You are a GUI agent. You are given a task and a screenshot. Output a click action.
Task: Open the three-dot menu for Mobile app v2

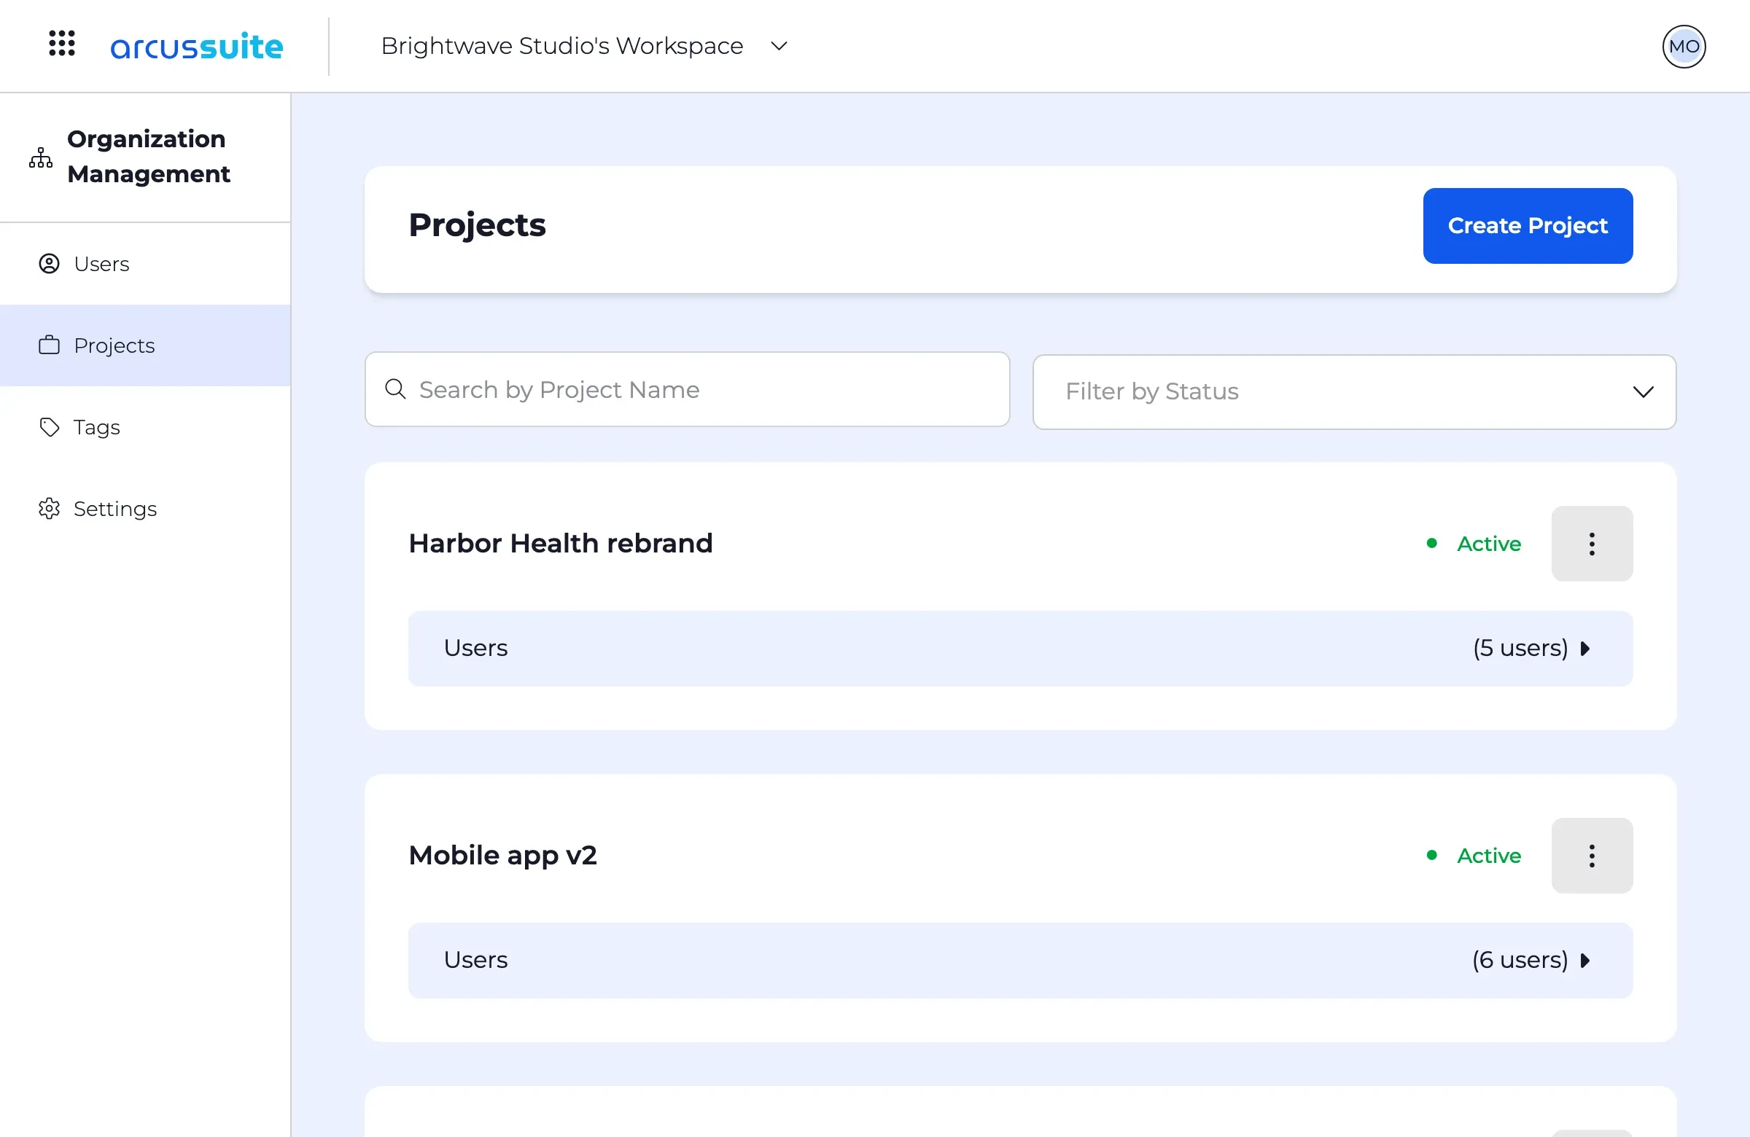point(1591,856)
